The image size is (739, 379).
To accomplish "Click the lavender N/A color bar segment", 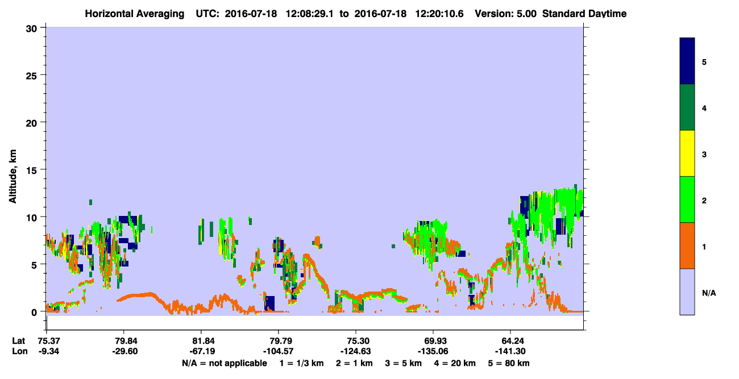I will tap(687, 291).
